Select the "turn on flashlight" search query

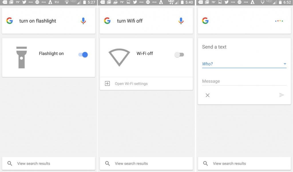(x=38, y=21)
